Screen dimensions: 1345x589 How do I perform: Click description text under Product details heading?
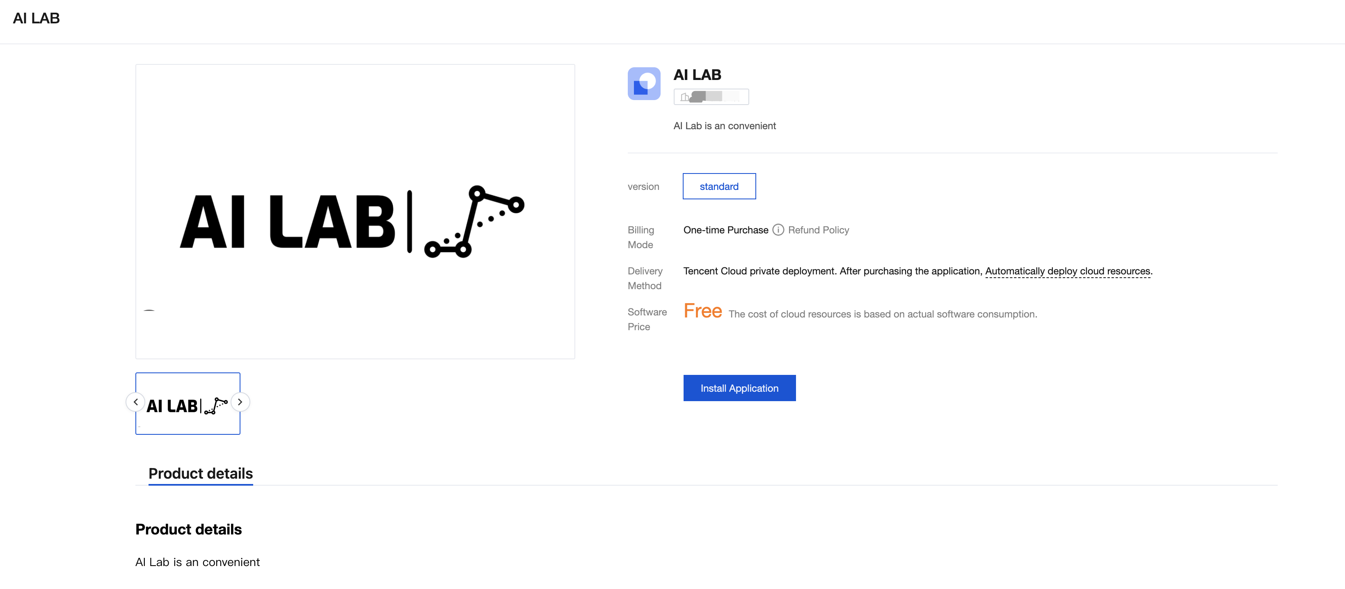pos(197,562)
